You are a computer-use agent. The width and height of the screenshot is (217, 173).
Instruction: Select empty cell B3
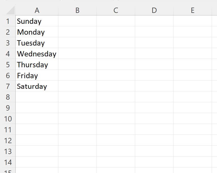pyautogui.click(x=77, y=43)
